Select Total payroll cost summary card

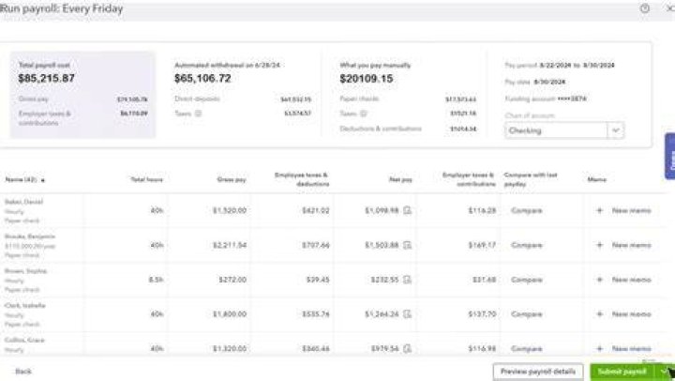pyautogui.click(x=82, y=95)
